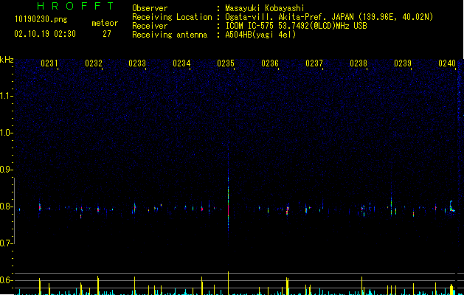Viewport: 464px width, 295px height.
Task: Click the 0240 time marker
Action: (447, 63)
